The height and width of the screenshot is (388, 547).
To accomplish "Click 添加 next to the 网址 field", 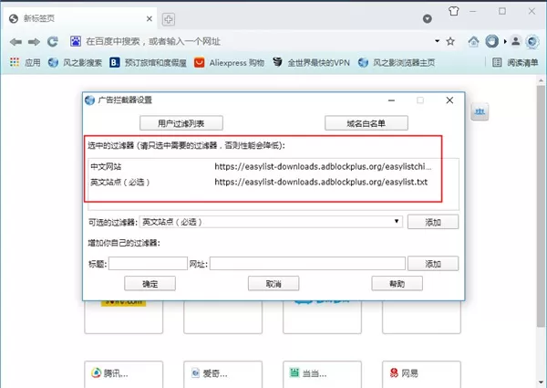I will 433,264.
